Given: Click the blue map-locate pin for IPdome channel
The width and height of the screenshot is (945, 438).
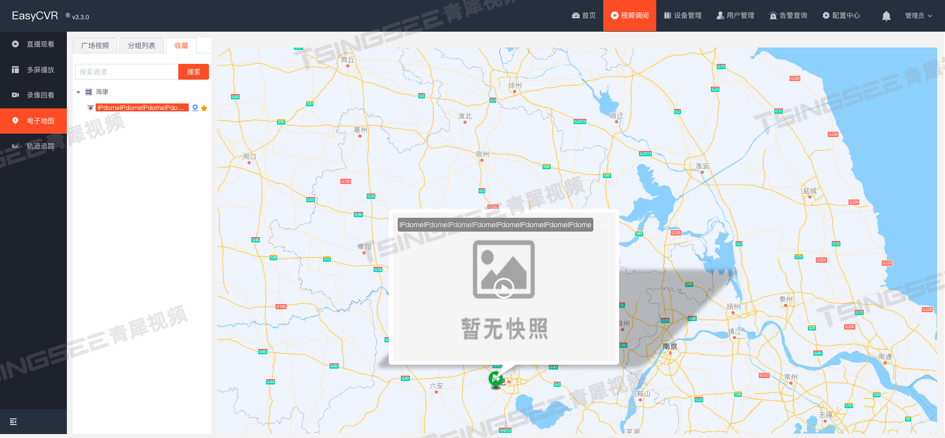Looking at the screenshot, I should (195, 108).
